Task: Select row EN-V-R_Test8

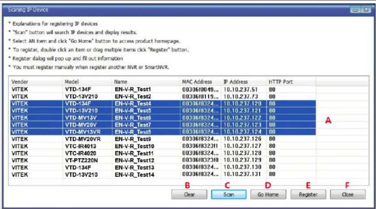Action: [163, 132]
